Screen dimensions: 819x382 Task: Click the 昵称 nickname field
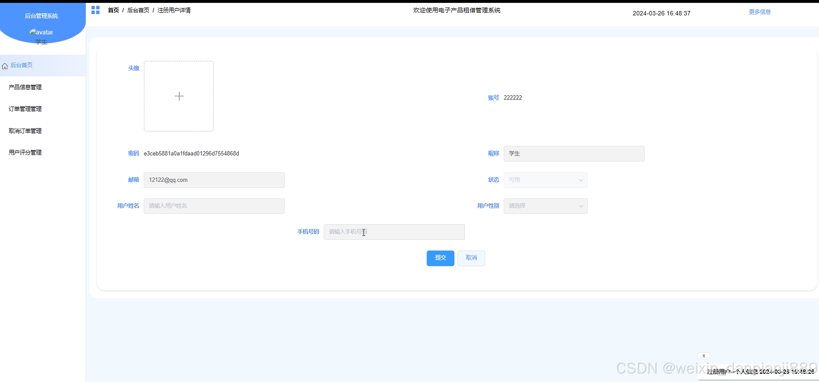click(574, 154)
